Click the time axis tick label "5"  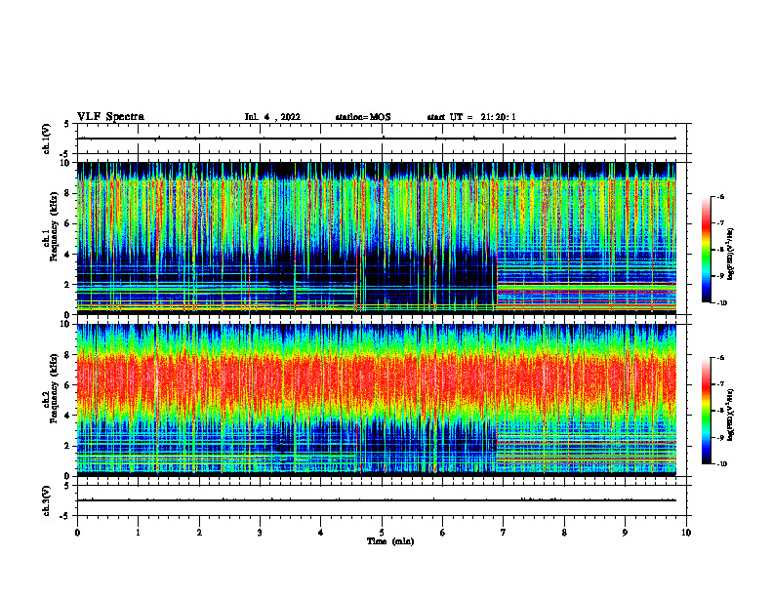click(382, 533)
